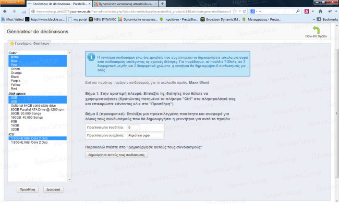This screenshot has height=204, width=339.
Task: Select Red in the Color list
Action: (x=38, y=88)
